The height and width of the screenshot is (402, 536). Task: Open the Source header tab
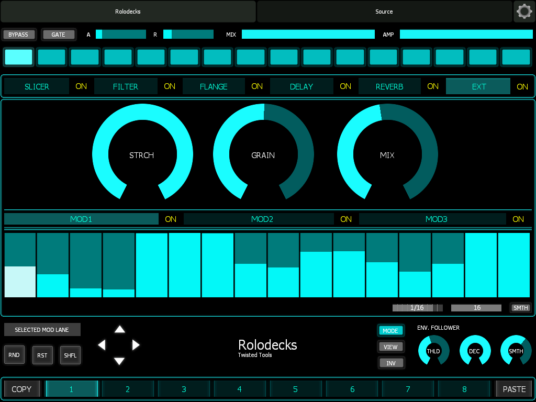pos(384,12)
